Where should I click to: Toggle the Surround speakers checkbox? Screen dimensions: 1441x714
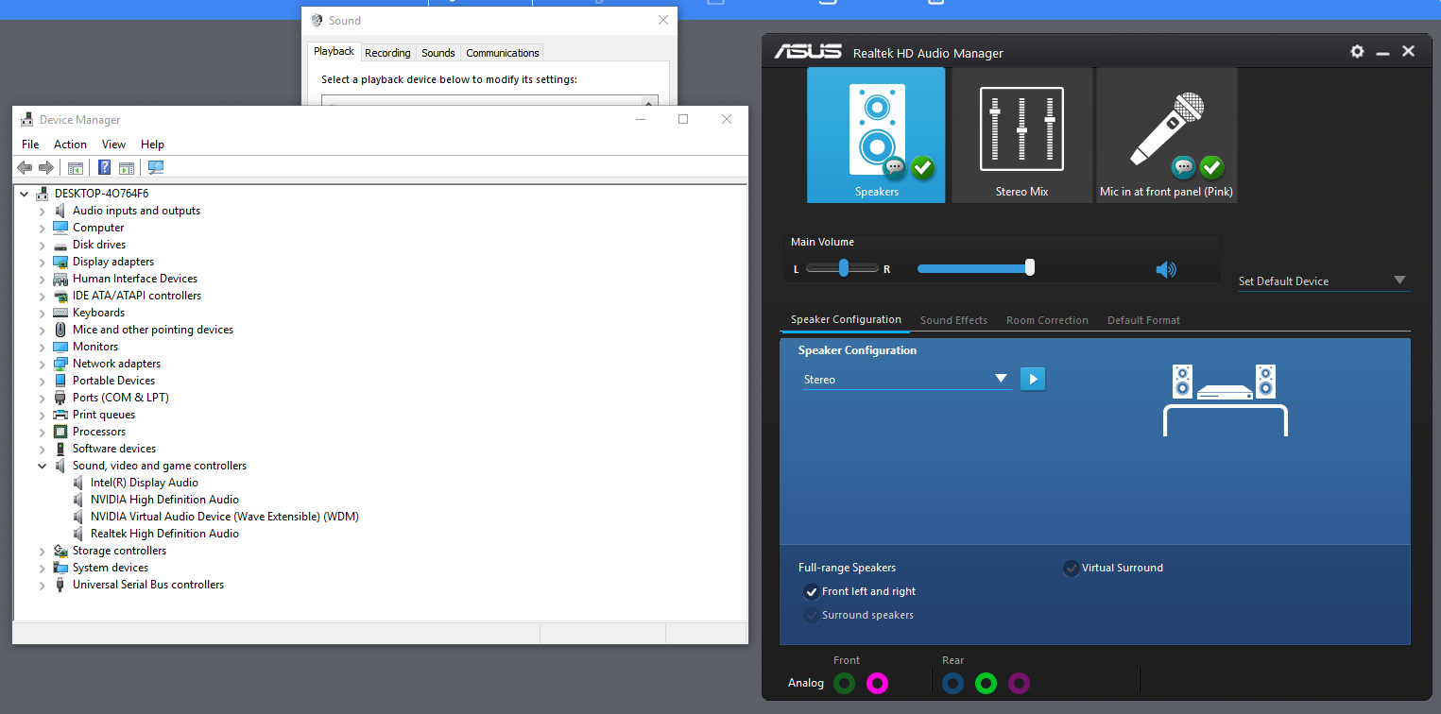tap(811, 615)
